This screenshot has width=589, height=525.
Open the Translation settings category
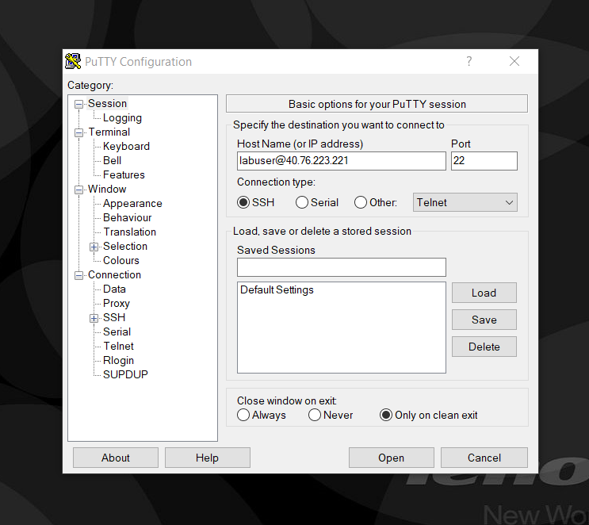point(129,232)
